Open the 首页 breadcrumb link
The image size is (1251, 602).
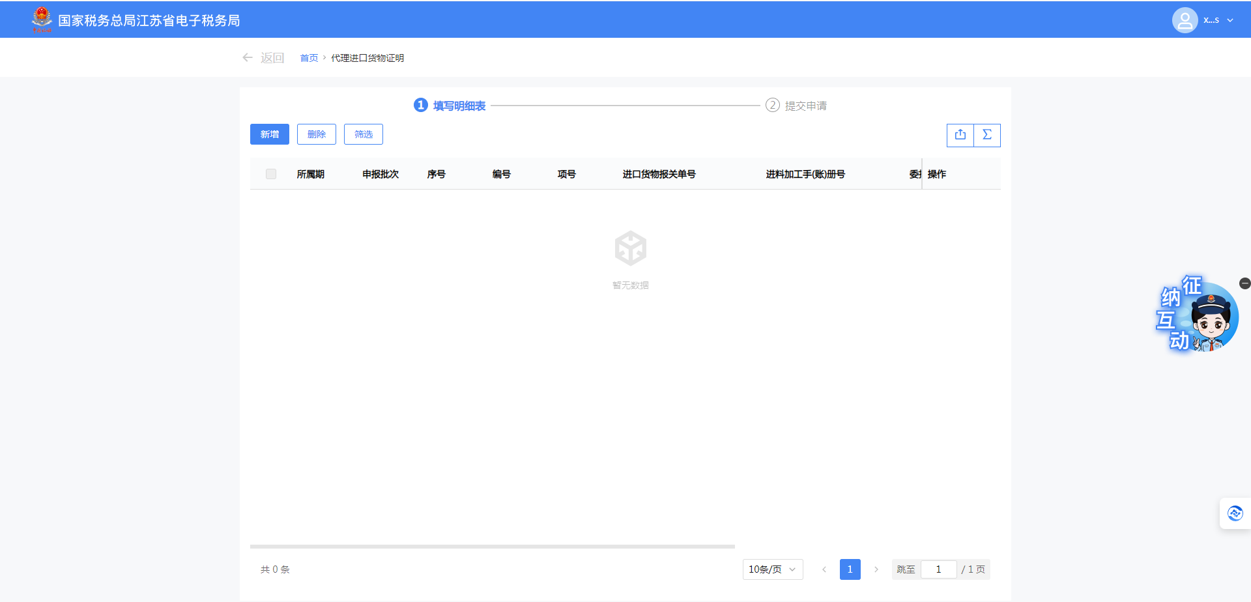(x=309, y=58)
